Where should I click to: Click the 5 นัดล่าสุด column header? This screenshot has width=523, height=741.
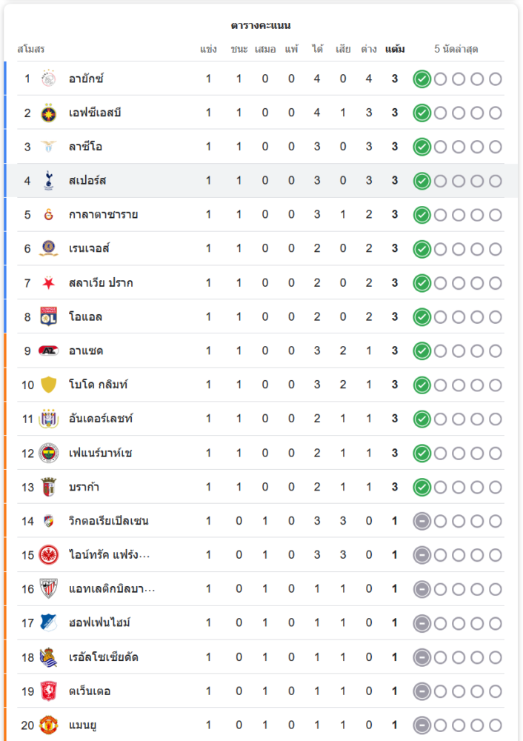456,49
